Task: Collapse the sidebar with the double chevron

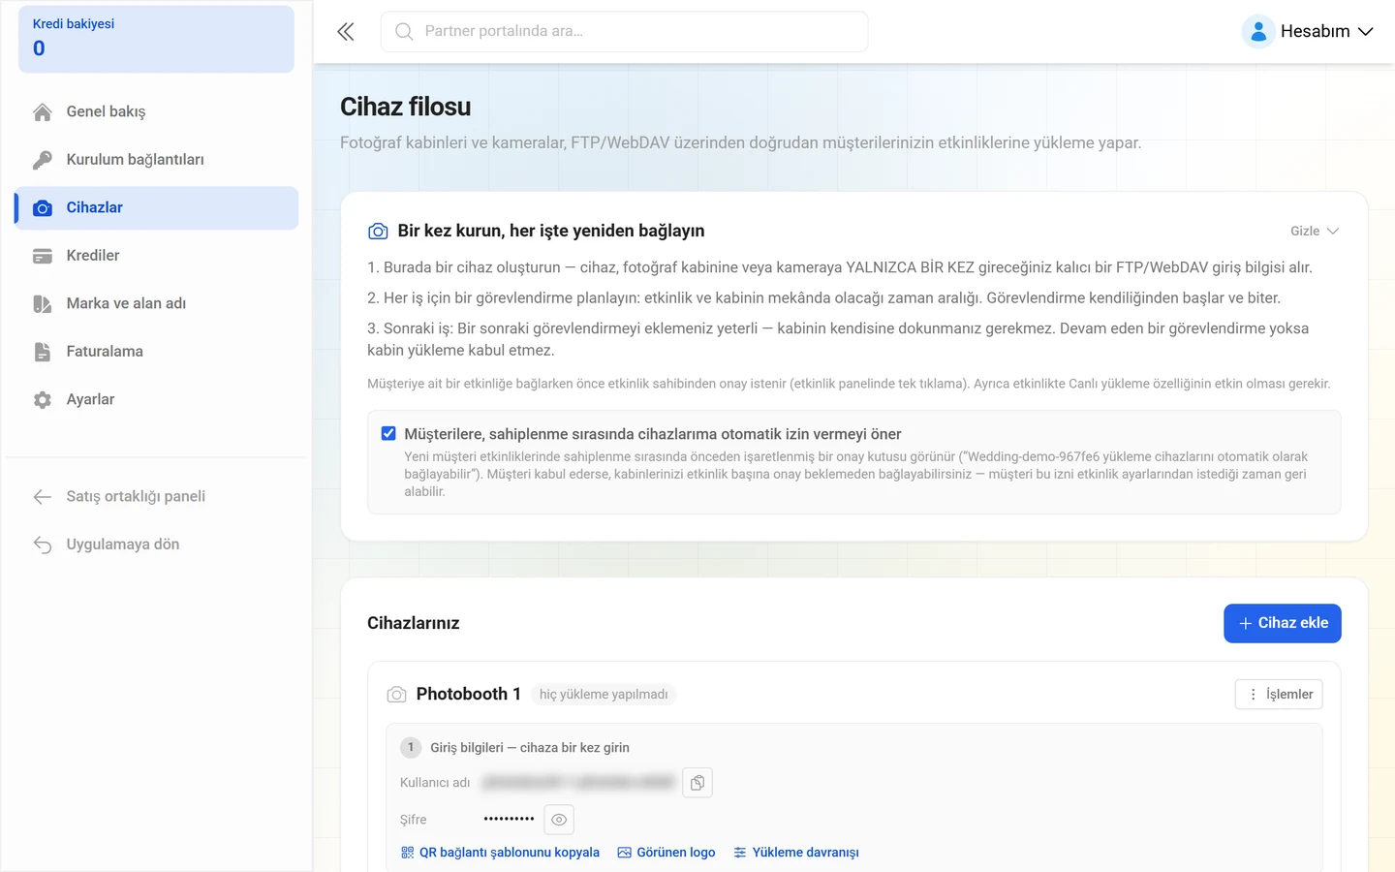Action: 346,32
